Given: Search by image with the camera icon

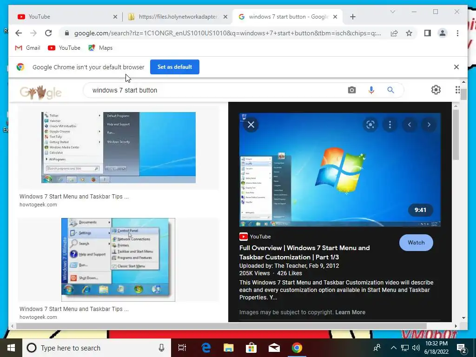Looking at the screenshot, I should coord(351,90).
